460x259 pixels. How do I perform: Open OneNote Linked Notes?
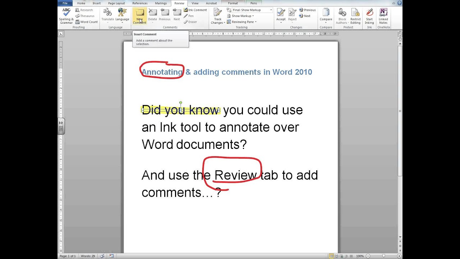[383, 16]
